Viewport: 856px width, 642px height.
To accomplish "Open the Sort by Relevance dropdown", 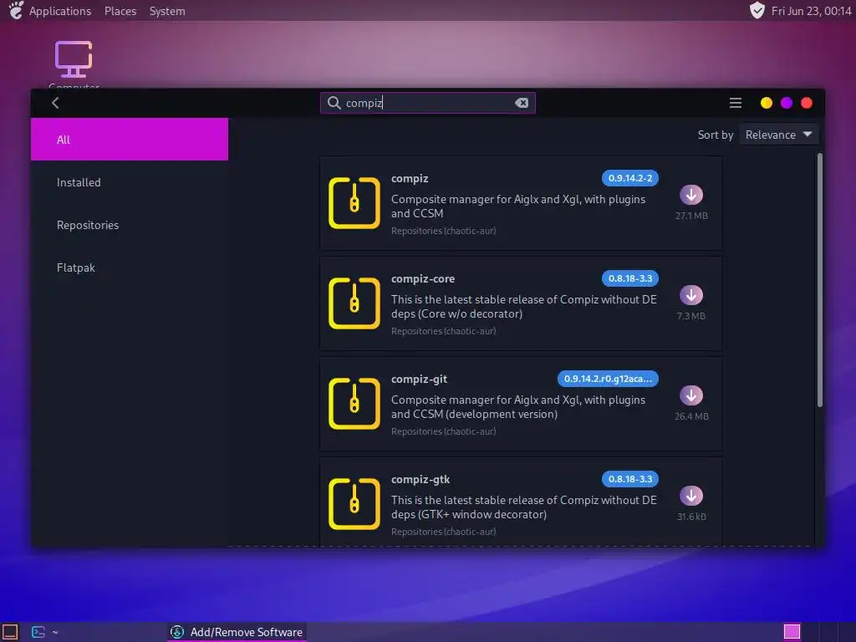I will 778,135.
